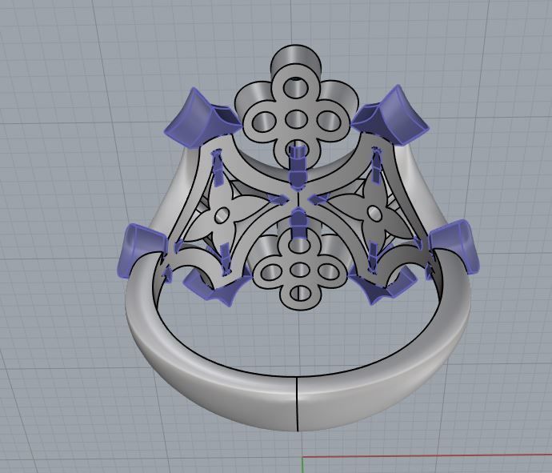Select the large purple prong at upper-right corner

390,115
